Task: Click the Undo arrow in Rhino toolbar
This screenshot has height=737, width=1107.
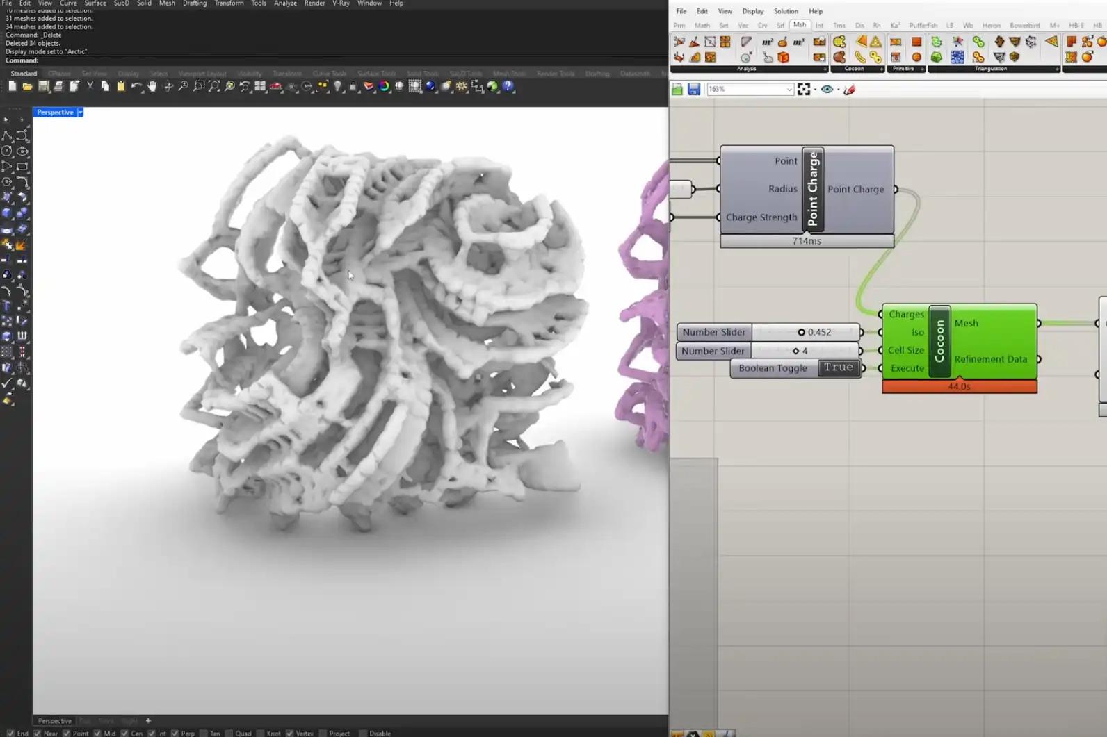Action: [x=136, y=87]
